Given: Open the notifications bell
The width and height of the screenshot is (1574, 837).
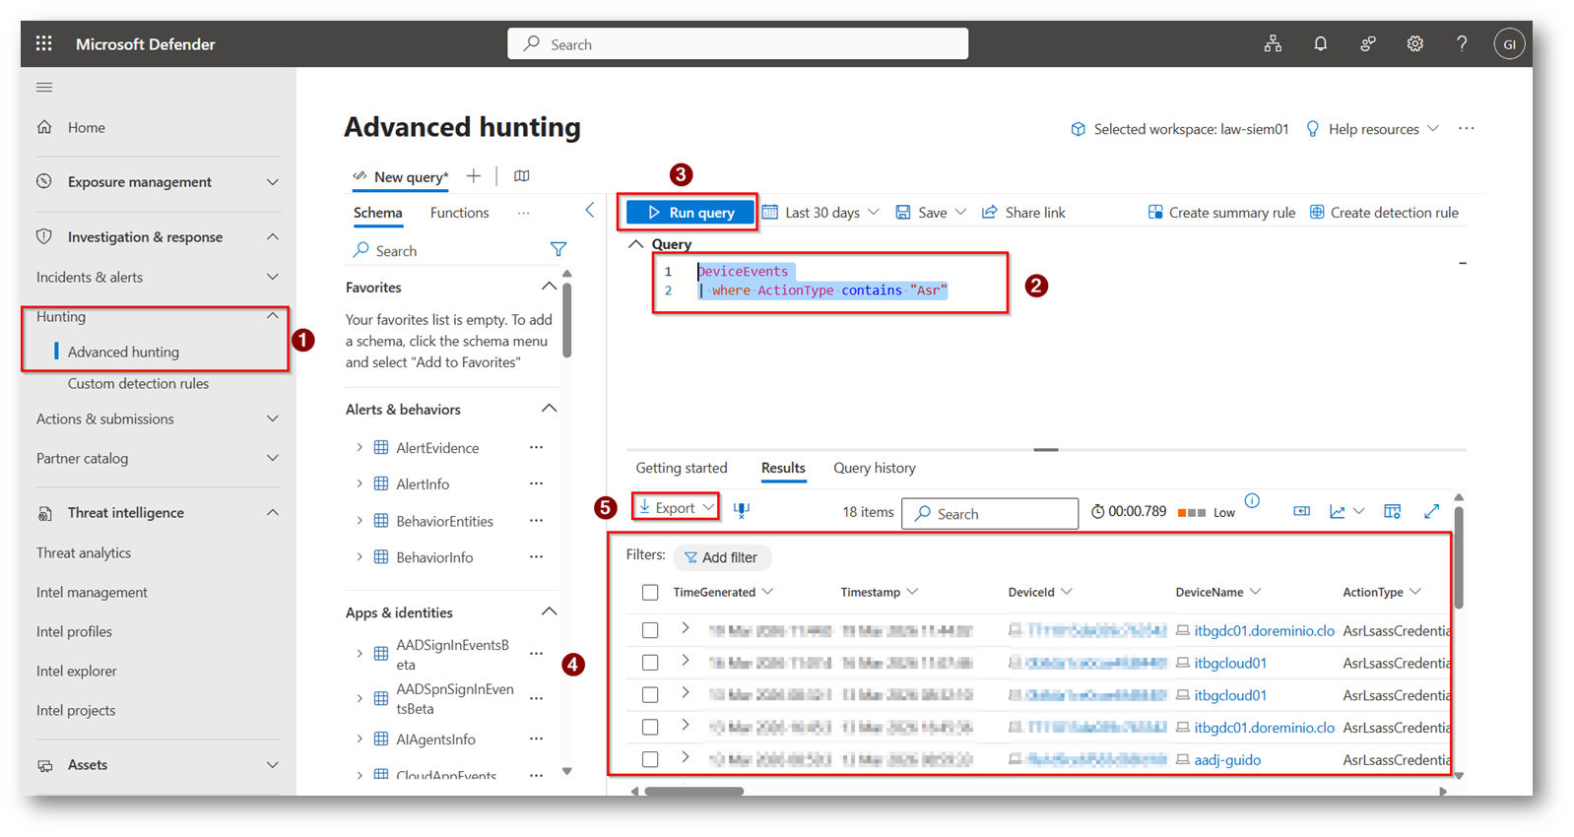Looking at the screenshot, I should click(1320, 43).
